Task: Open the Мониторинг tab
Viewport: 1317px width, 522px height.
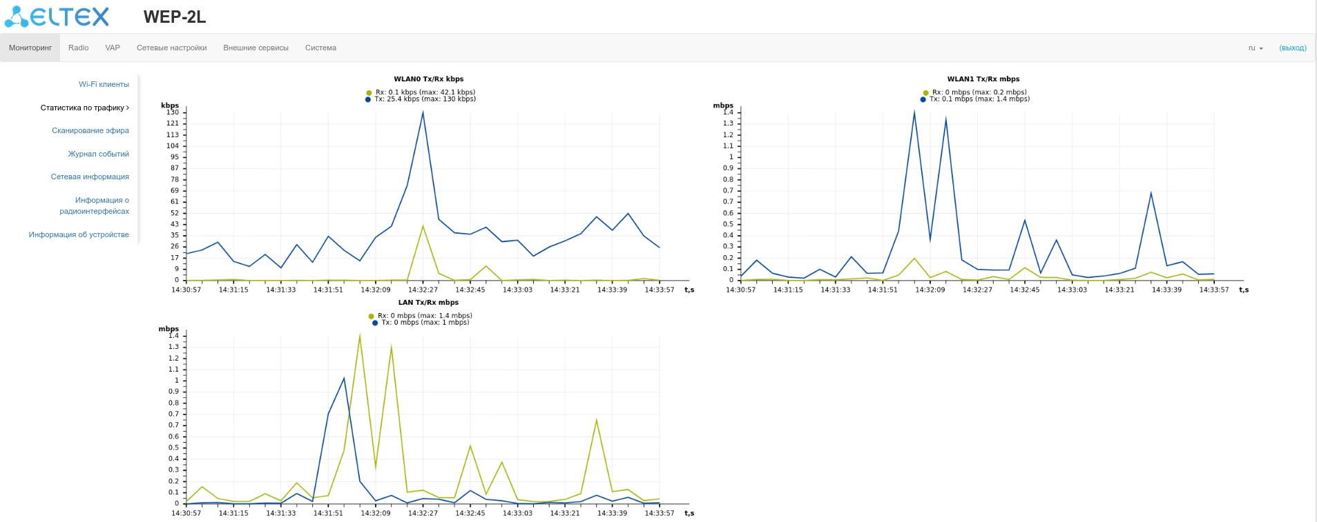Action: coord(30,48)
